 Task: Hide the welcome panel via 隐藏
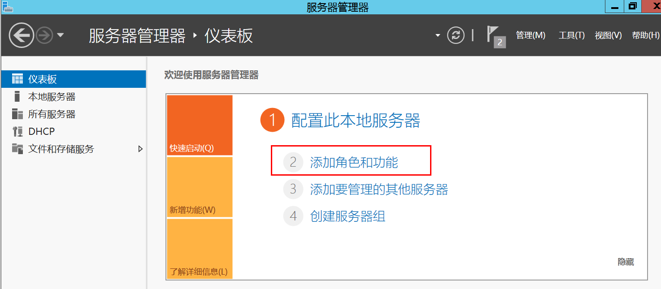pyautogui.click(x=626, y=262)
